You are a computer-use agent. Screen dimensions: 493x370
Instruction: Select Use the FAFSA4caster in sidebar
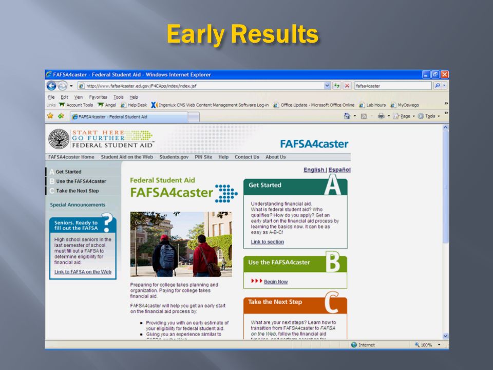click(81, 181)
